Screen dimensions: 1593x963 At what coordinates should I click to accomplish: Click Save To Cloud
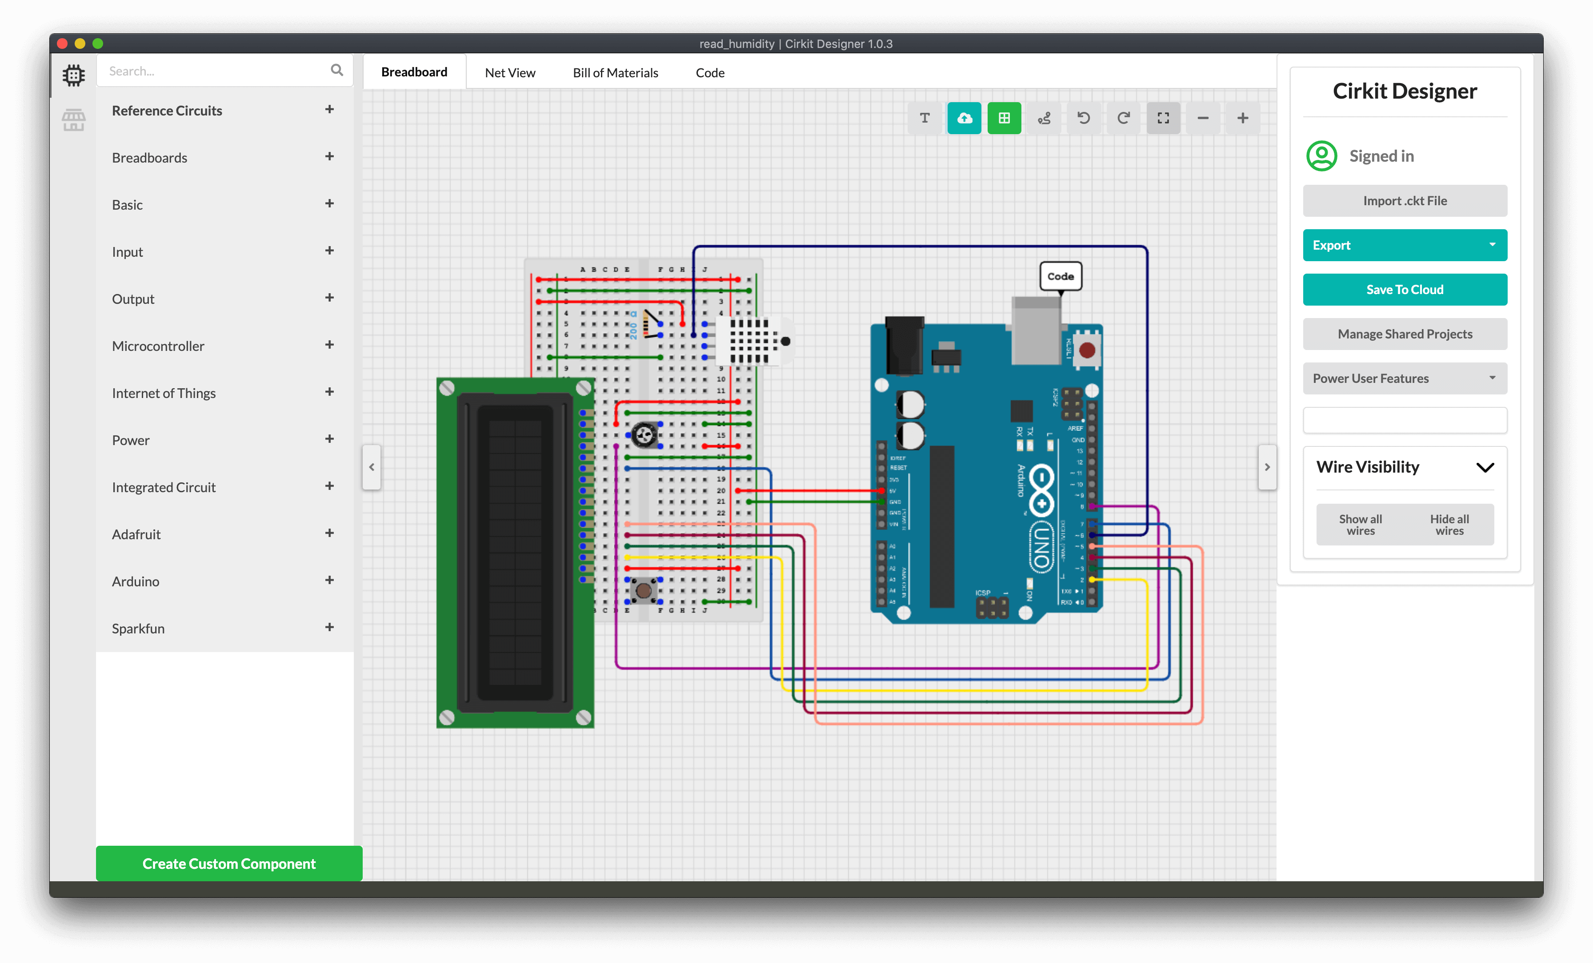[1404, 290]
